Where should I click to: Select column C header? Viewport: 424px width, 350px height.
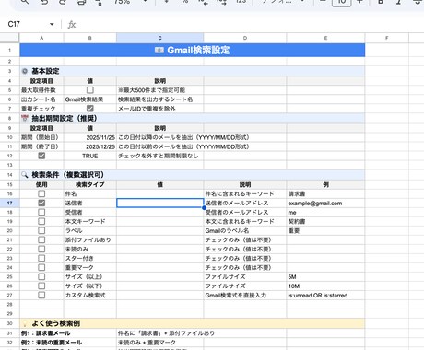[159, 38]
